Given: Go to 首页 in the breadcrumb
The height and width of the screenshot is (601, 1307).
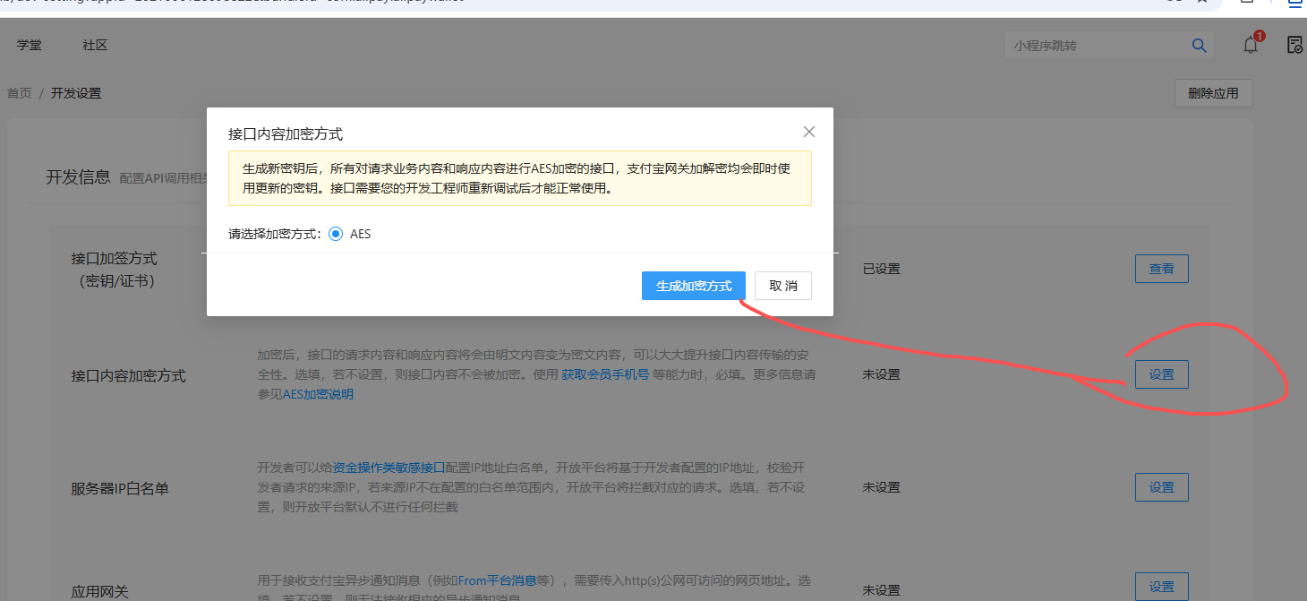Looking at the screenshot, I should tap(20, 93).
